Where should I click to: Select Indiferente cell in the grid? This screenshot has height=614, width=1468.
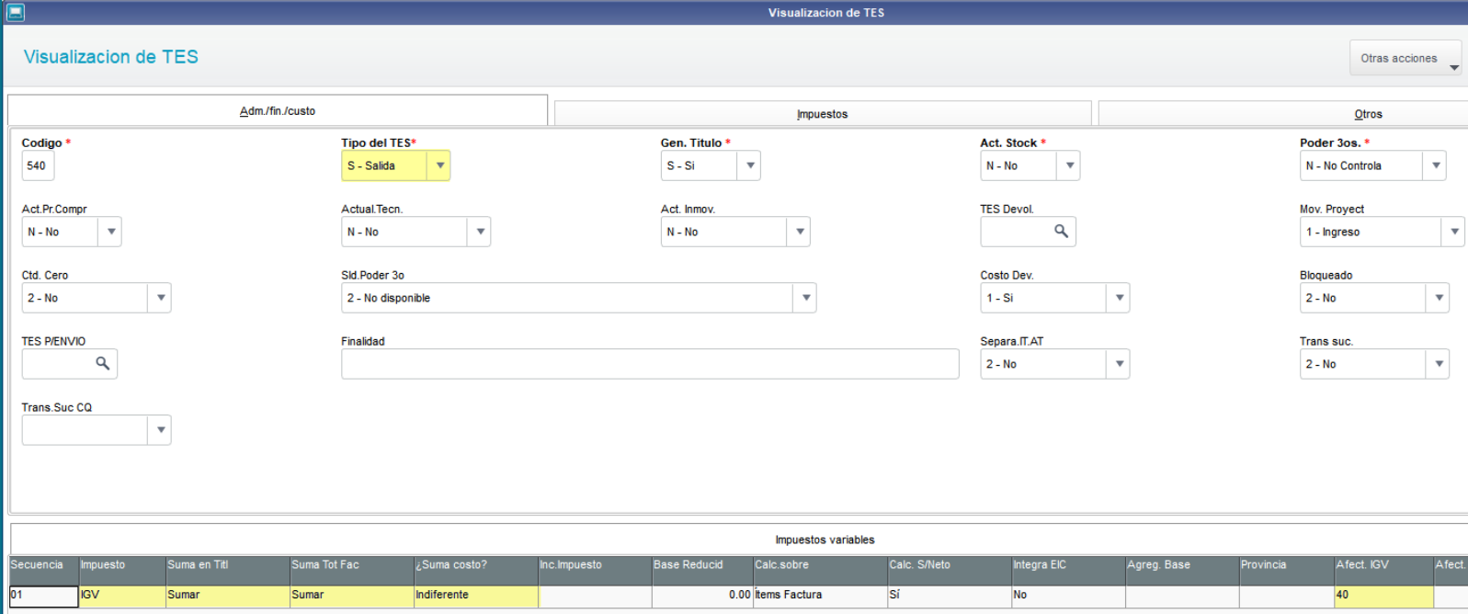[x=475, y=596]
